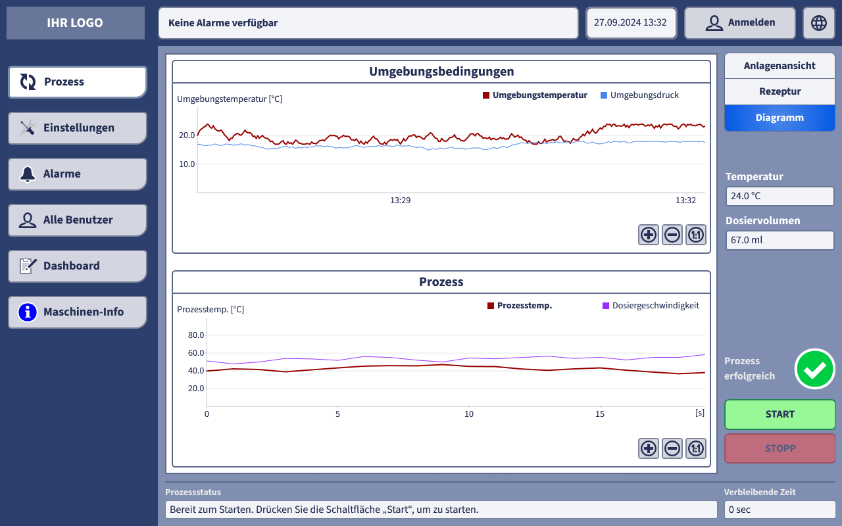Open the Dashboard page
This screenshot has width=842, height=526.
(78, 266)
